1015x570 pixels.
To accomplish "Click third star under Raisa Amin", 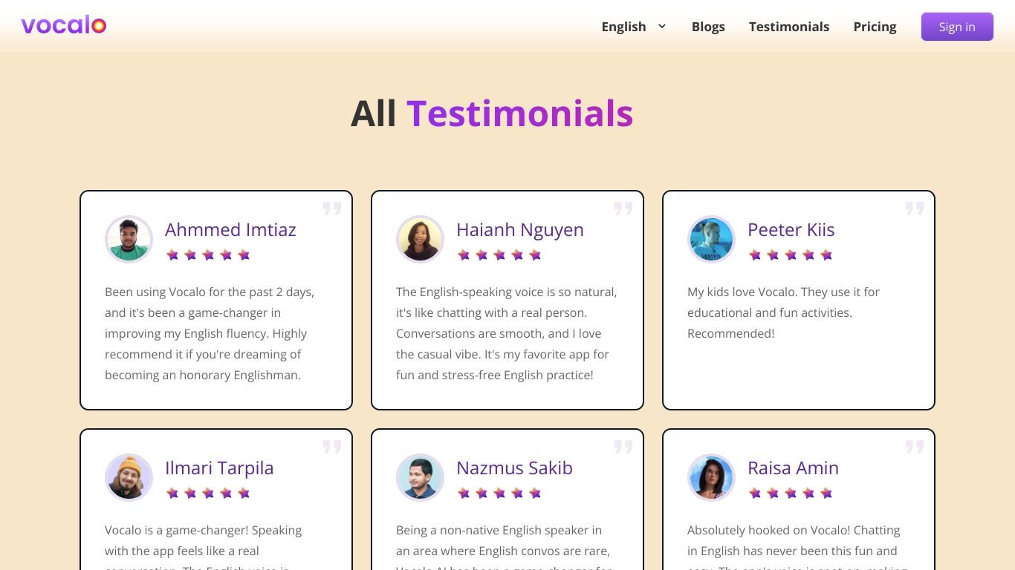I will click(x=791, y=493).
